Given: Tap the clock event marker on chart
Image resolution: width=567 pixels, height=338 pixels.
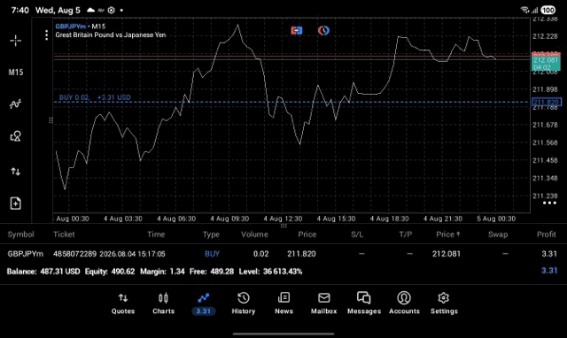Looking at the screenshot, I should 323,31.
